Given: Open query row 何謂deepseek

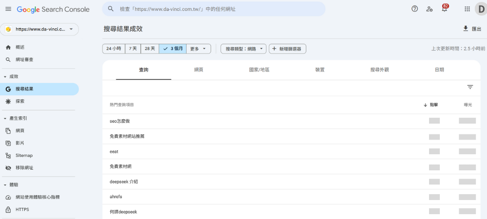Looking at the screenshot, I should click(x=291, y=212).
